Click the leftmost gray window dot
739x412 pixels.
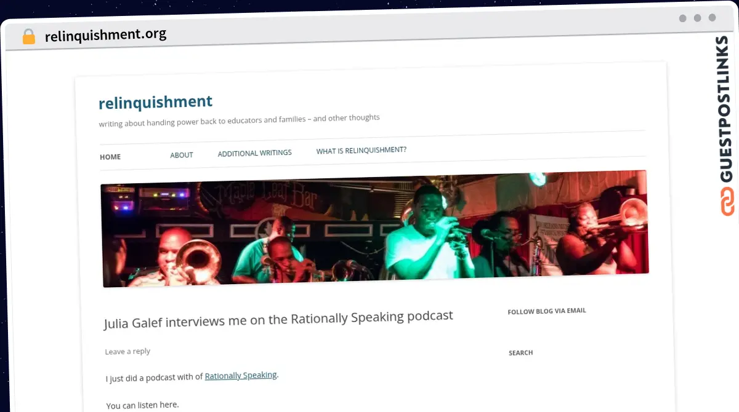pos(682,18)
